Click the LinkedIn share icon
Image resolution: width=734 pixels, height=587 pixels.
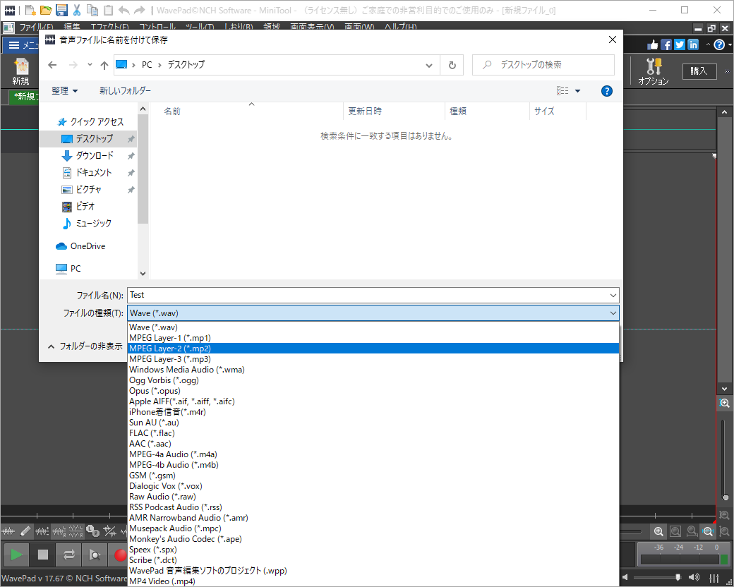pos(693,44)
